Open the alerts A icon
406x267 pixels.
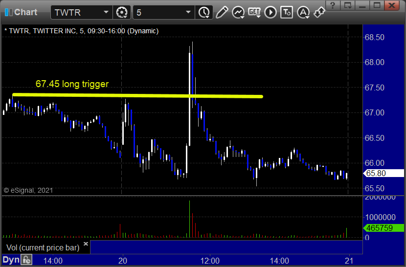(x=303, y=12)
